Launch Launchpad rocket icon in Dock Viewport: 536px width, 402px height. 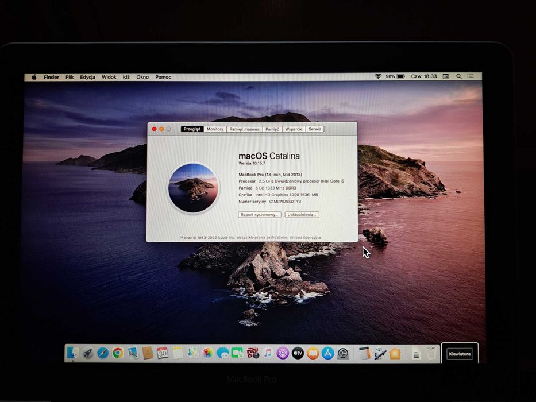88,353
